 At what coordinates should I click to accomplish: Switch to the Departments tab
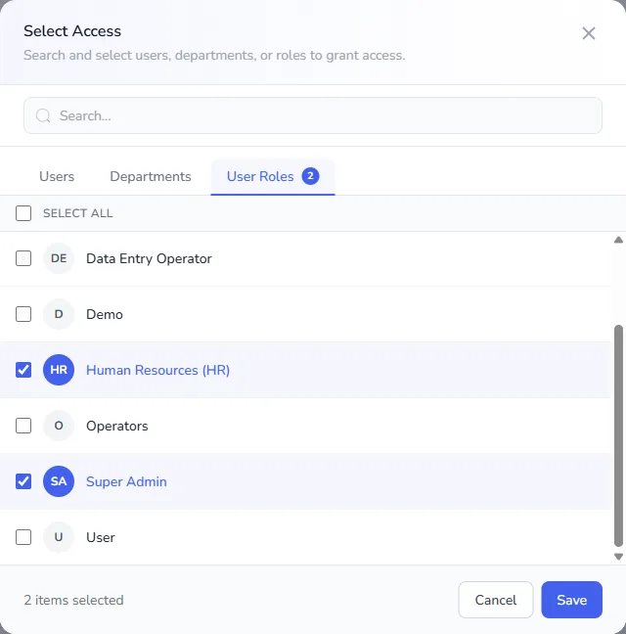[x=151, y=177]
